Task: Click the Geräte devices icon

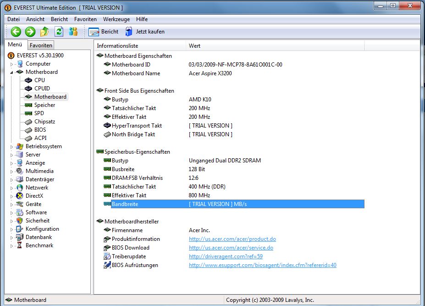Action: click(20, 204)
